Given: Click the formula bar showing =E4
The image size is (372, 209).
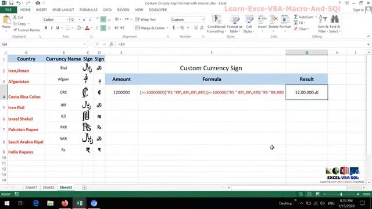Looking at the screenshot, I should click(241, 44).
